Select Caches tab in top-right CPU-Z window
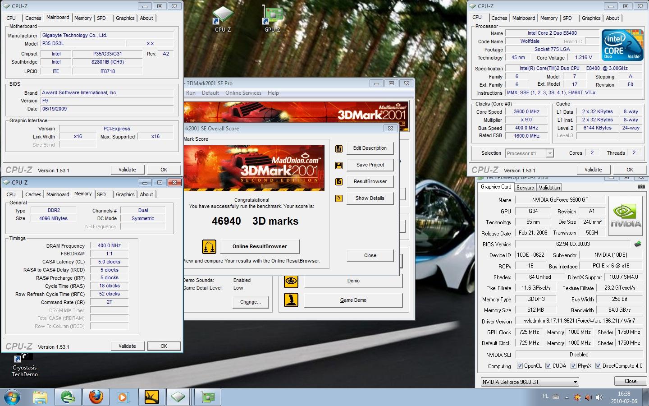This screenshot has height=406, width=649. [499, 18]
